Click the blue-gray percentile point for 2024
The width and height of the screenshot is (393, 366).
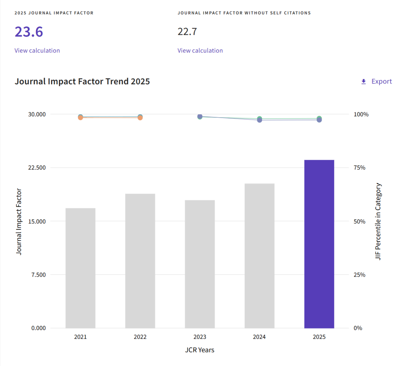(x=260, y=120)
